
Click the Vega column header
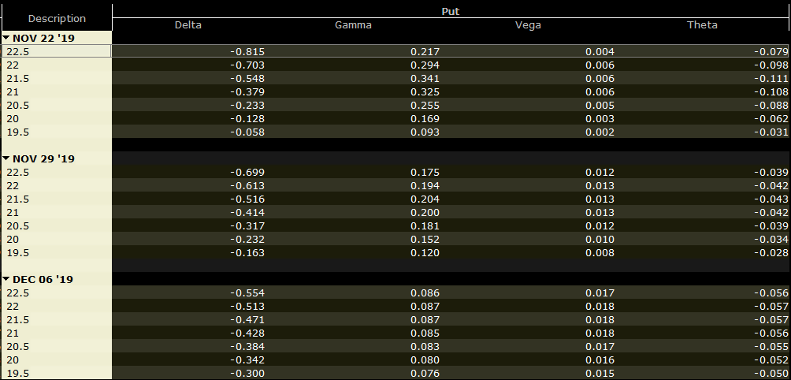[528, 24]
